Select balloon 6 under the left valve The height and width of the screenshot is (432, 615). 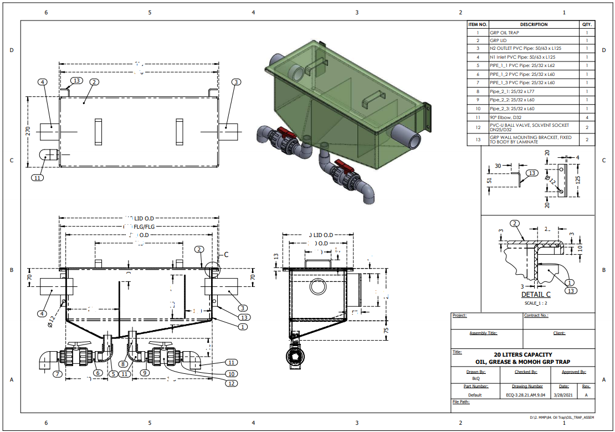pyautogui.click(x=98, y=373)
